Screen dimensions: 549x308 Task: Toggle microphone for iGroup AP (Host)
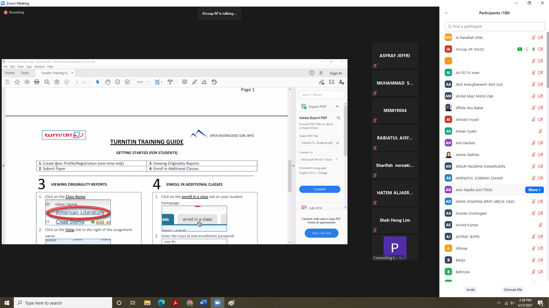[534, 49]
